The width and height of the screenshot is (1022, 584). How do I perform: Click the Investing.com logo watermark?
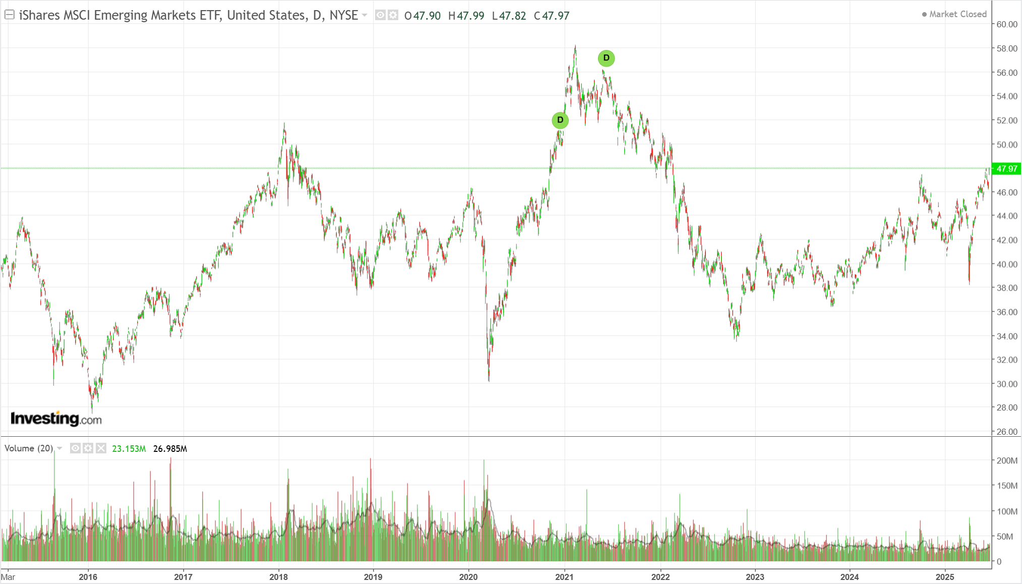56,419
